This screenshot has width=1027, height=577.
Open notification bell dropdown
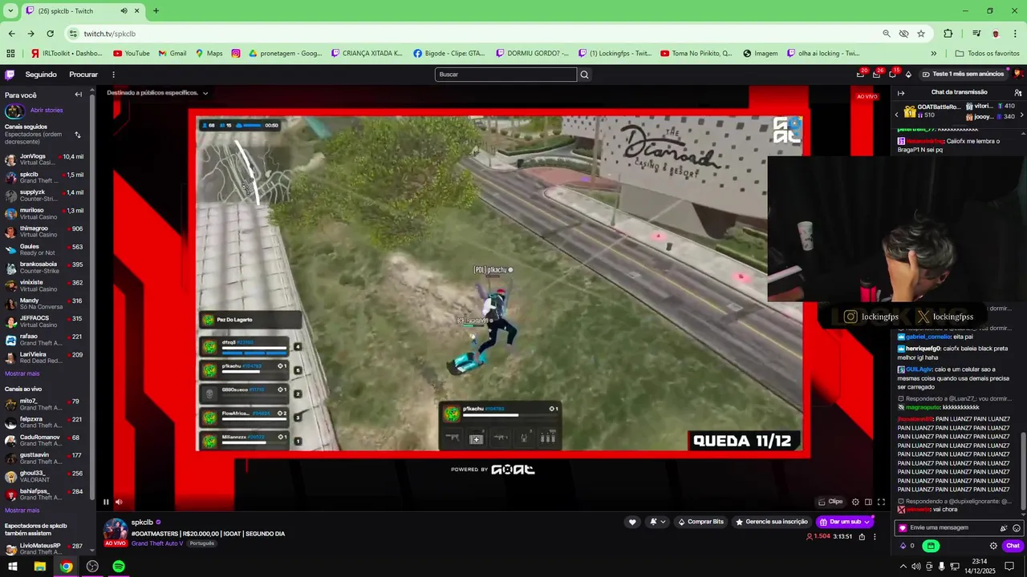pos(658,522)
